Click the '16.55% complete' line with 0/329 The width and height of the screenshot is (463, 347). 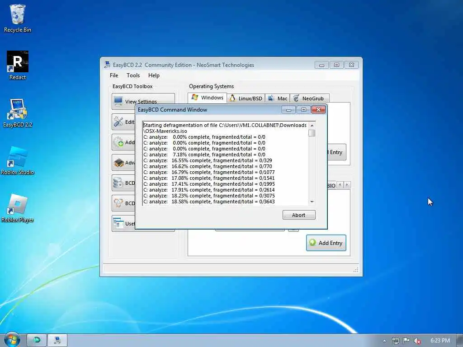[x=208, y=160]
